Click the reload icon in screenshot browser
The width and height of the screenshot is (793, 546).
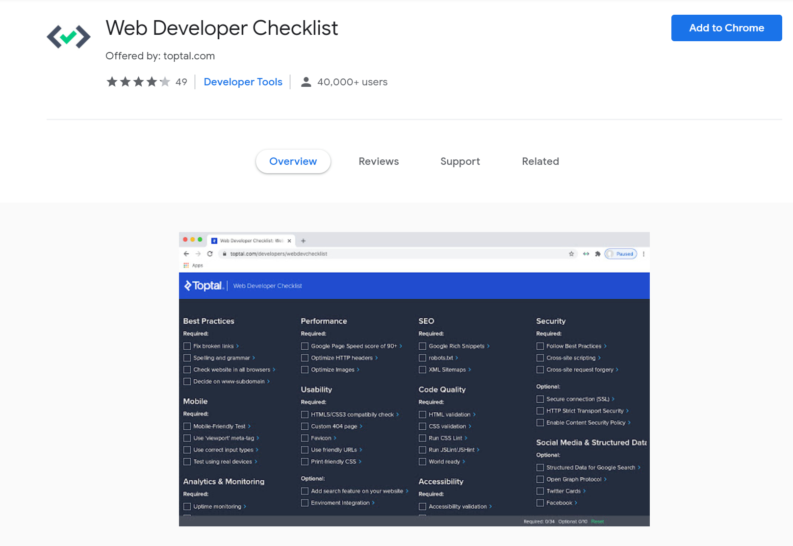[210, 254]
